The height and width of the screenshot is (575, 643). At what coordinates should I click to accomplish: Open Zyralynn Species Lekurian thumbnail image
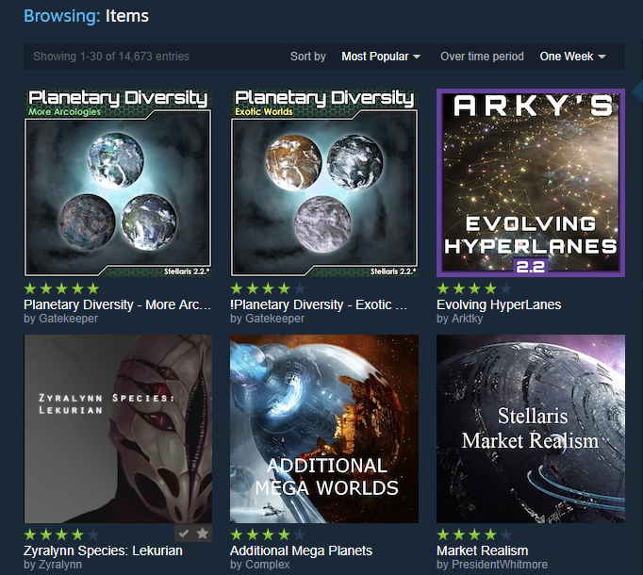tap(118, 429)
